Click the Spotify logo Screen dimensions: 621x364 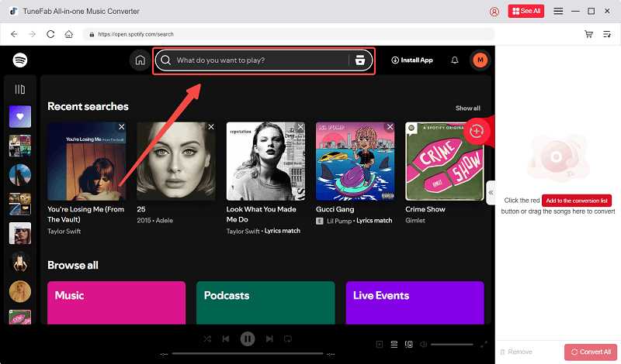tap(20, 60)
